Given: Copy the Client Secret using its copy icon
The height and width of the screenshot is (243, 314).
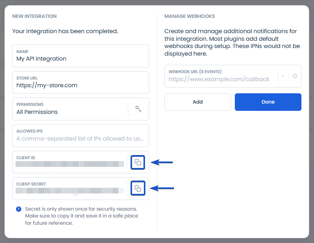Looking at the screenshot, I should point(138,188).
